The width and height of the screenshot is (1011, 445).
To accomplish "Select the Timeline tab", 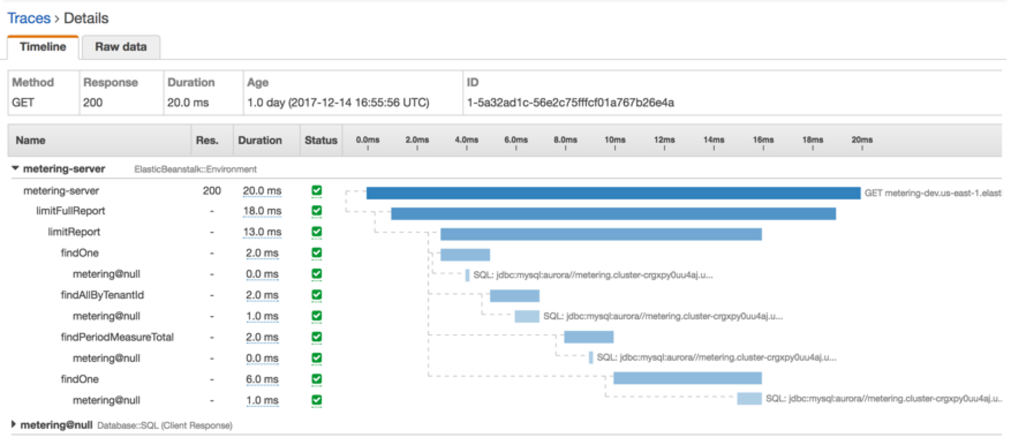I will pyautogui.click(x=43, y=47).
